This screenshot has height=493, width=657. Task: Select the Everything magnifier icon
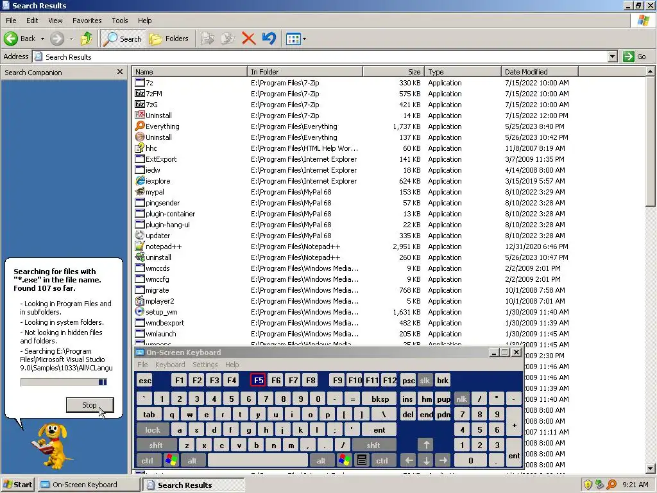(x=140, y=126)
